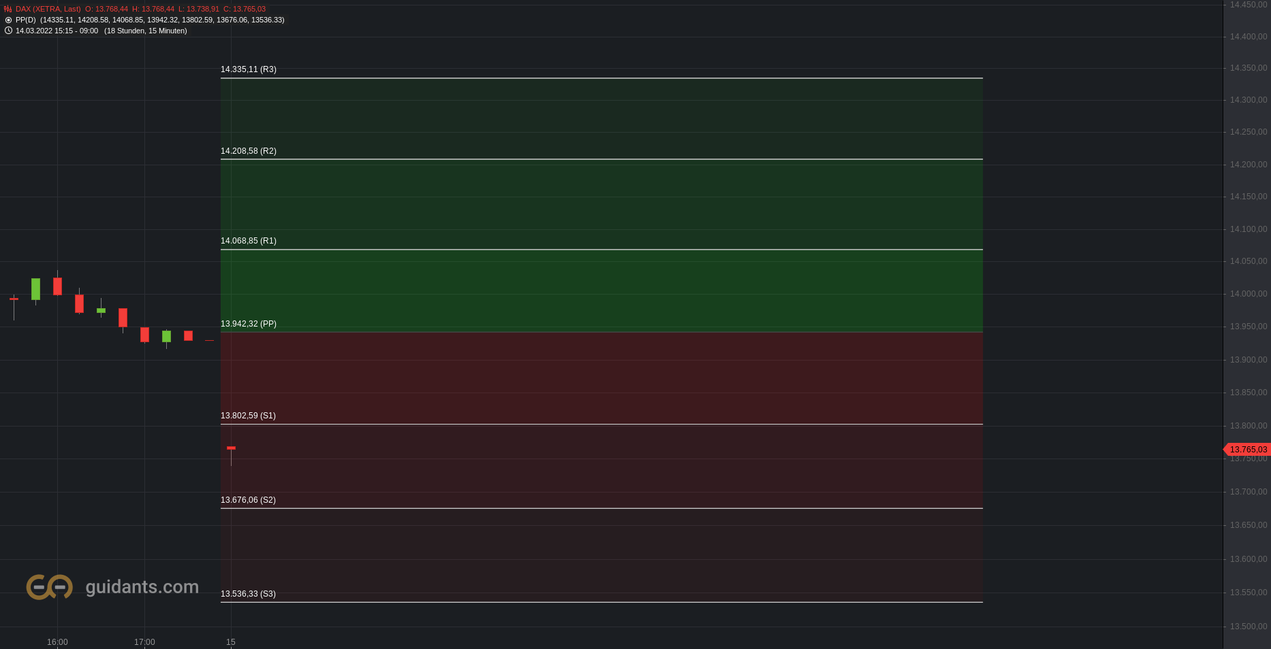Click the date range text 14.03.2022 15:15 - 09:00

(57, 31)
